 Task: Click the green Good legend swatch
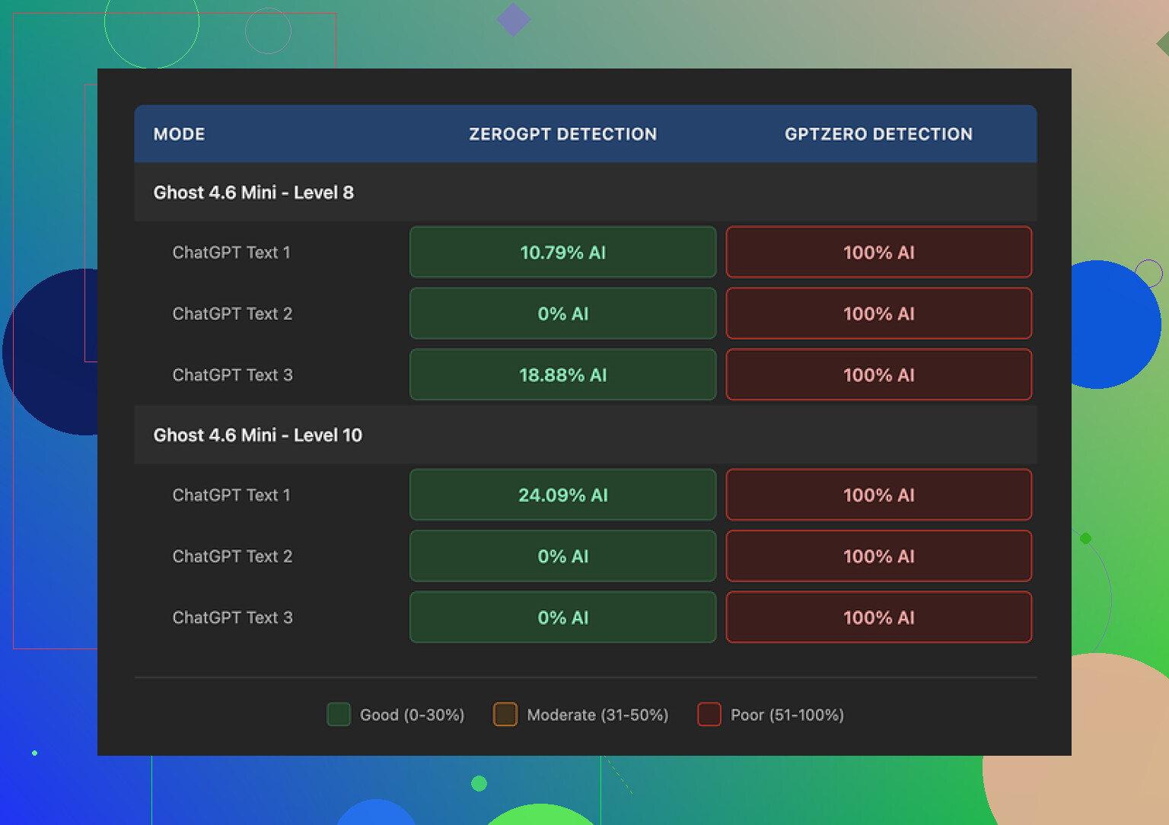coord(339,715)
